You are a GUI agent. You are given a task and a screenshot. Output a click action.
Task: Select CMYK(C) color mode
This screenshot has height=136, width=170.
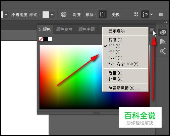[x=125, y=58]
